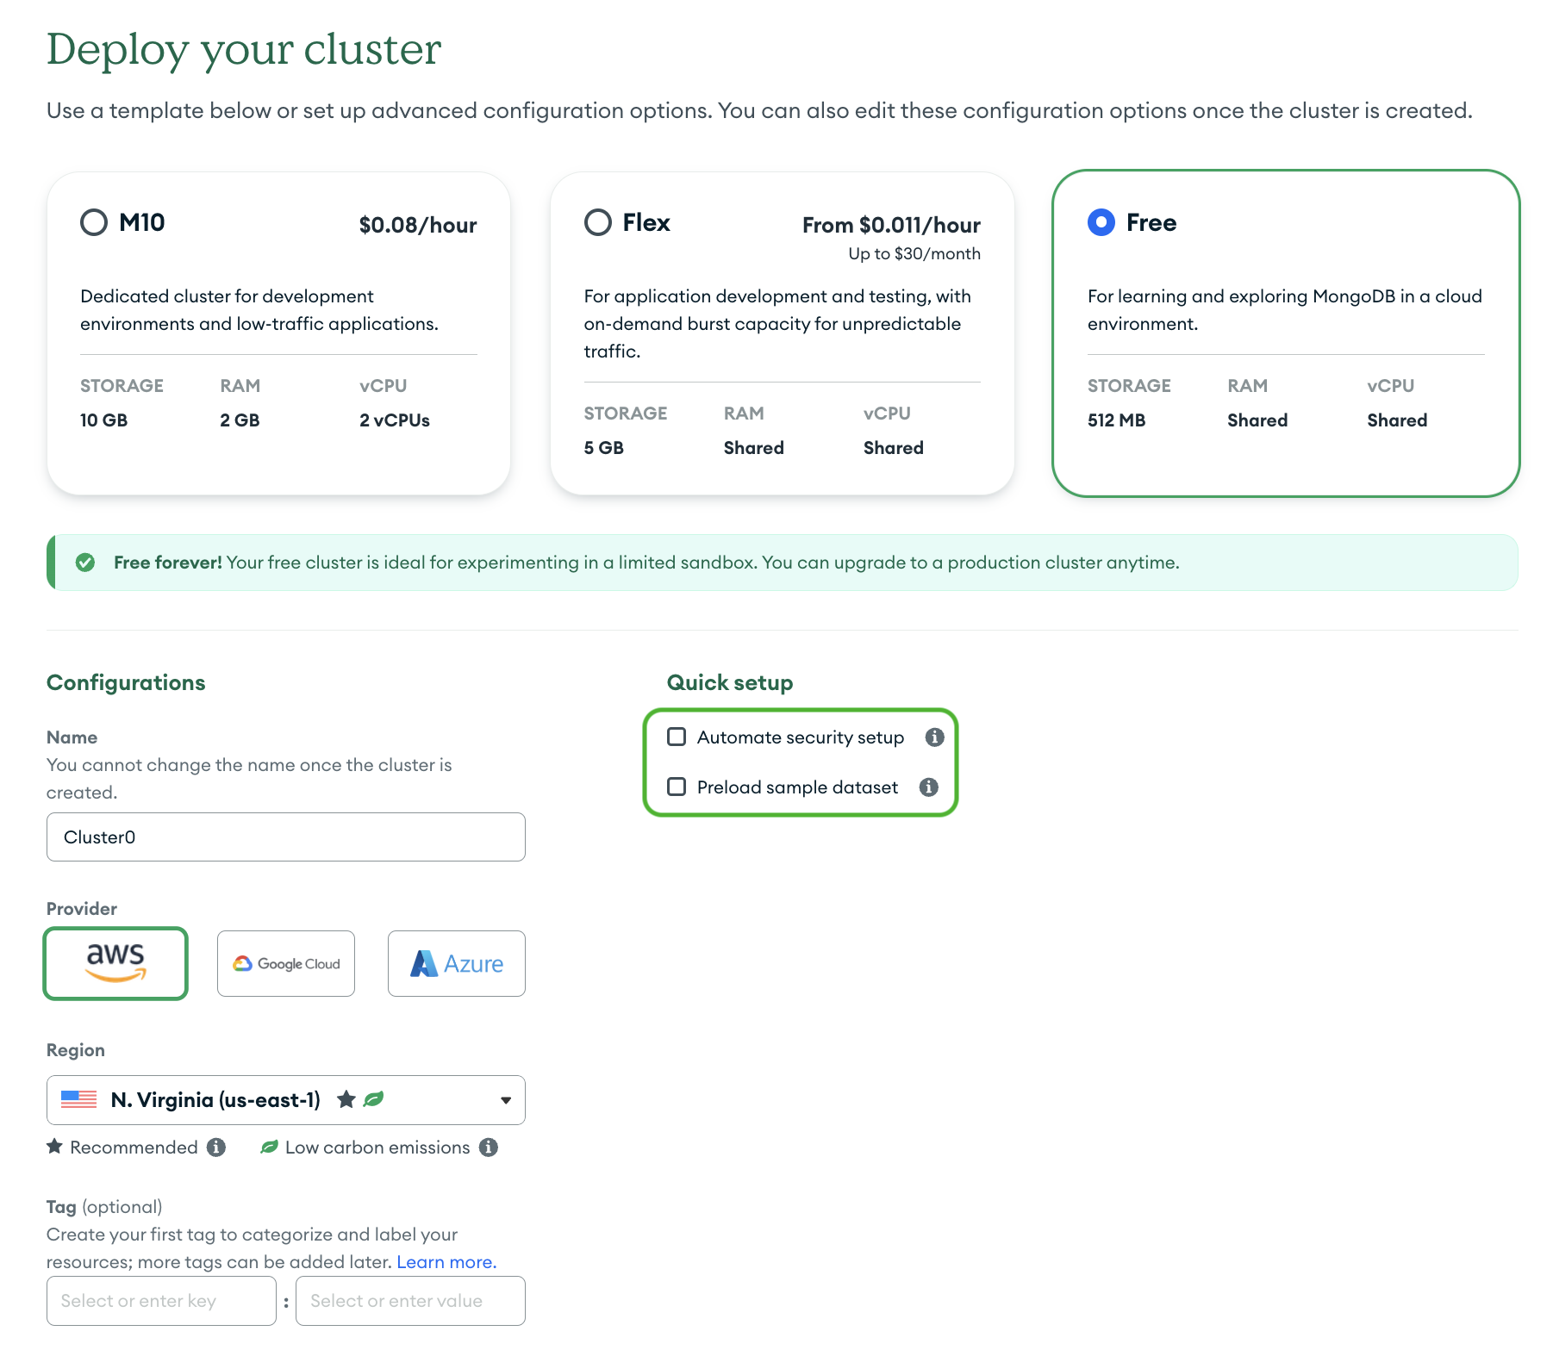
Task: Select the Flex cluster radio button
Action: (x=597, y=222)
